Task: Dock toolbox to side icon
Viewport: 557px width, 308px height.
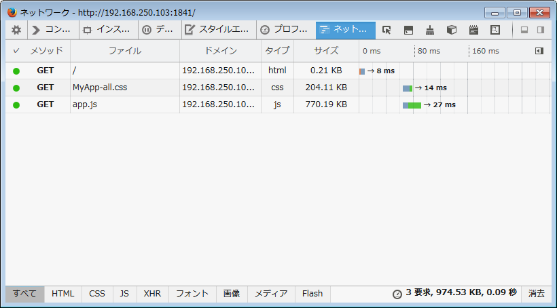Action: click(x=541, y=30)
